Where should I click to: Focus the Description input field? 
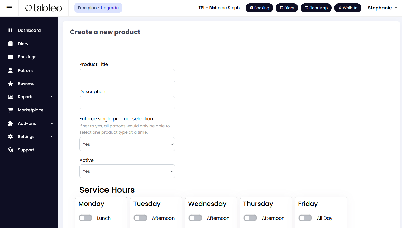pyautogui.click(x=127, y=103)
